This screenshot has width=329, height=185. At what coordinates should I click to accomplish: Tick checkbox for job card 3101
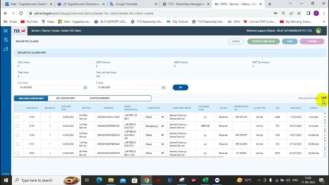[17, 144]
